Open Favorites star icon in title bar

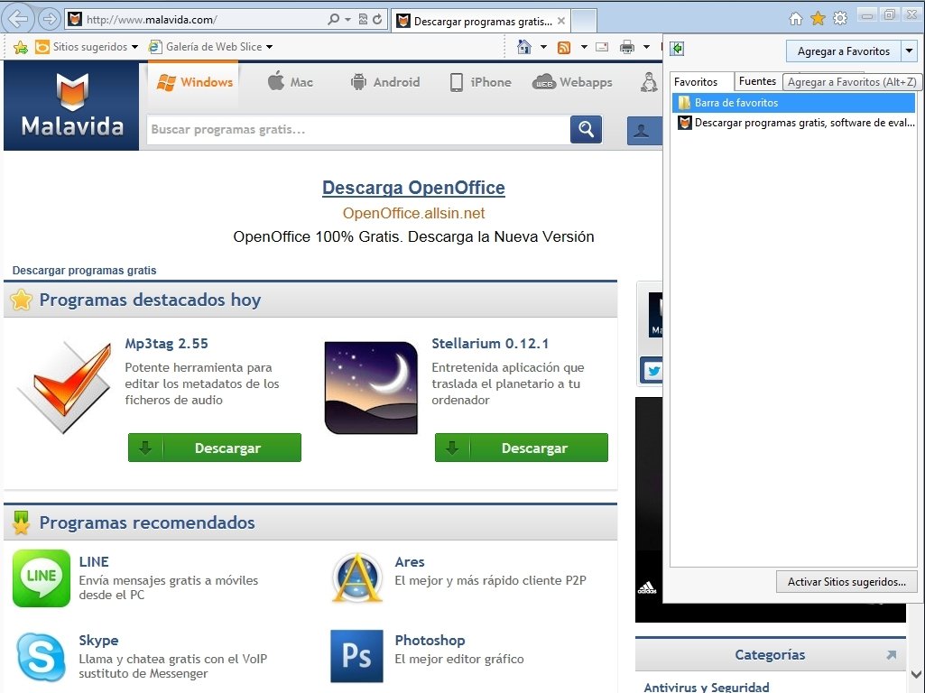(818, 19)
